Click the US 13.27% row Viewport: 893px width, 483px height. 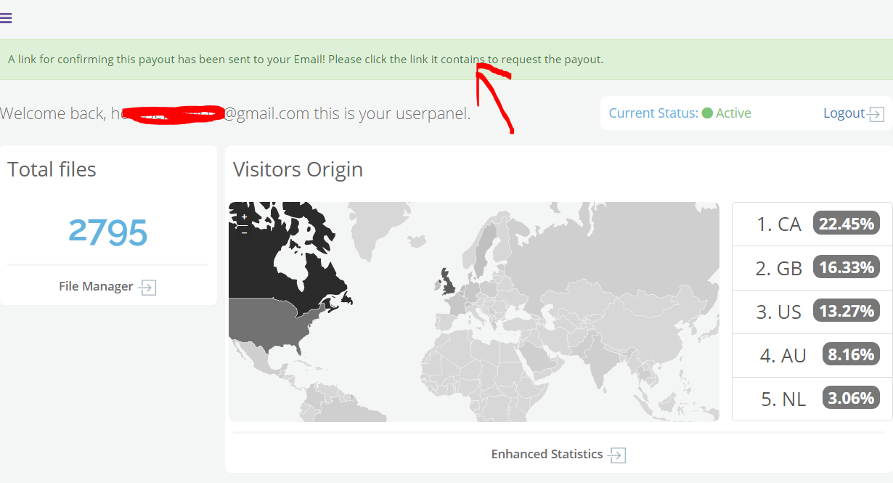pos(812,312)
